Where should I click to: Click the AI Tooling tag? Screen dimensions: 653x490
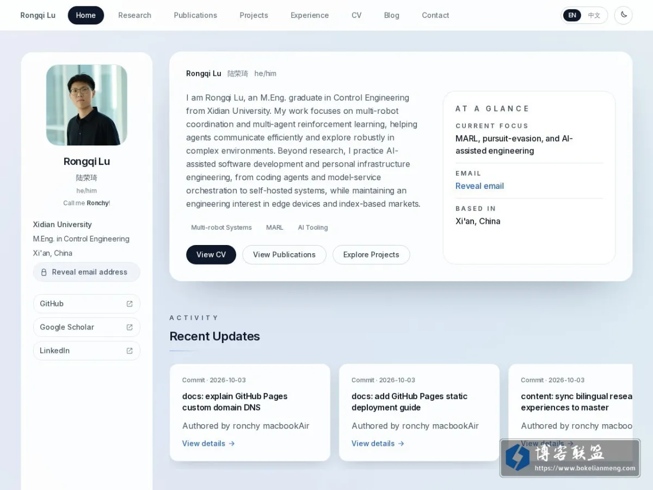[313, 228]
